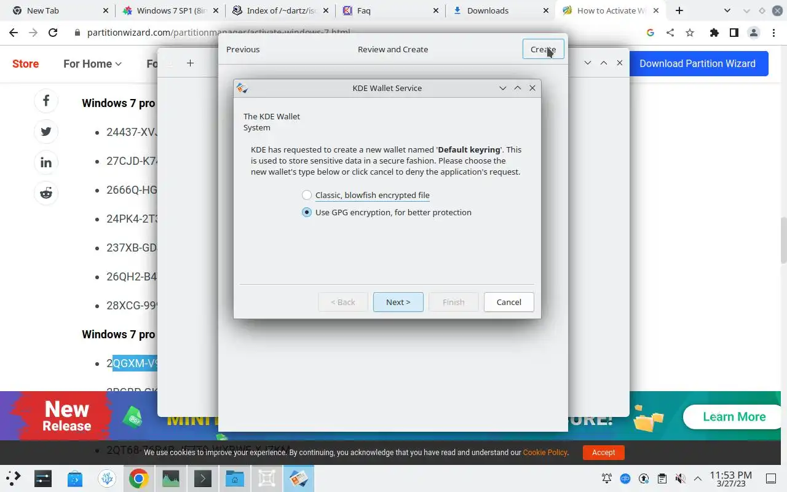Image resolution: width=787 pixels, height=492 pixels.
Task: Open Dolphin file manager from taskbar
Action: pos(235,478)
